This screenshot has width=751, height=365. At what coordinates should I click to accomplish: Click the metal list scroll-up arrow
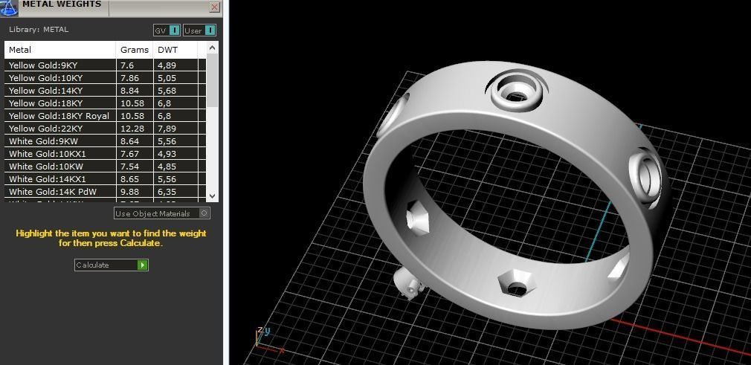(x=213, y=48)
